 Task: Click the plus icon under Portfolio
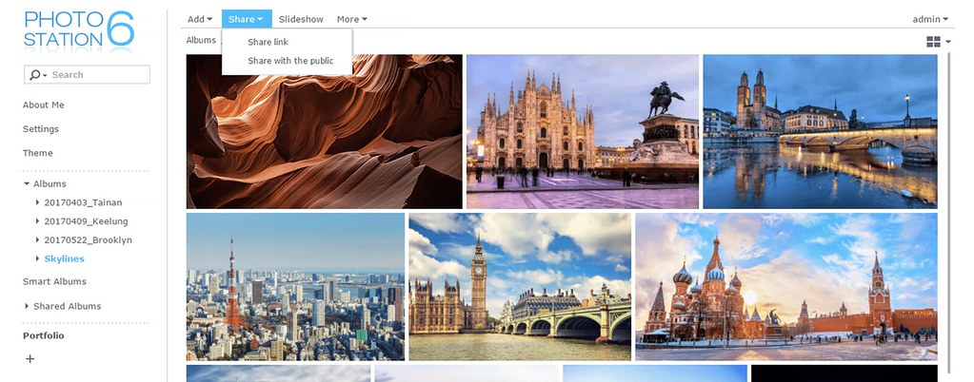tap(30, 359)
